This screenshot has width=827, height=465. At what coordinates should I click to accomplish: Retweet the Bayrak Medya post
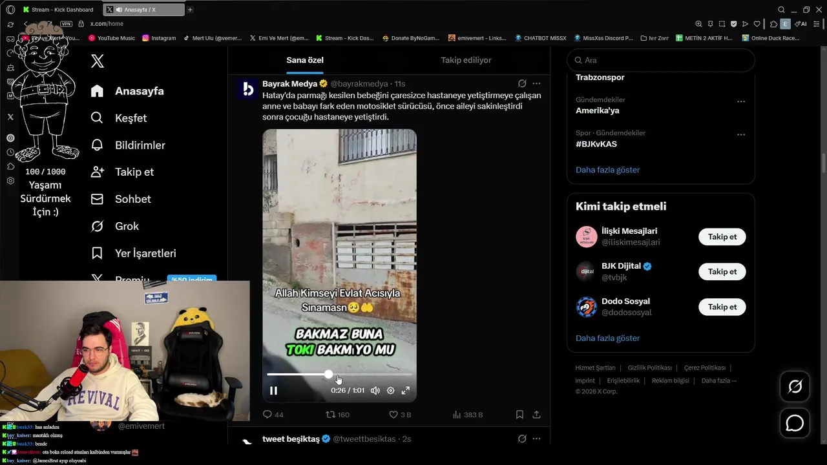(337, 415)
